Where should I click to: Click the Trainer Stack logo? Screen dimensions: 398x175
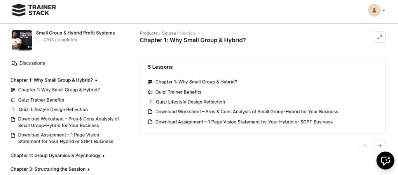pyautogui.click(x=34, y=10)
